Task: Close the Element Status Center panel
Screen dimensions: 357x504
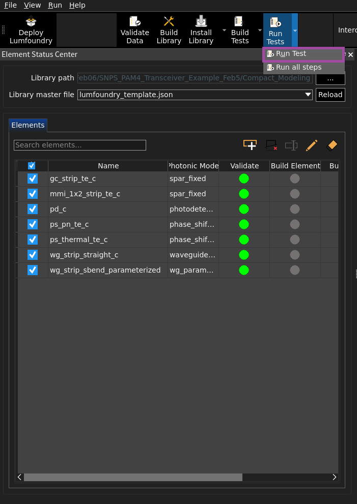Action: (x=350, y=54)
